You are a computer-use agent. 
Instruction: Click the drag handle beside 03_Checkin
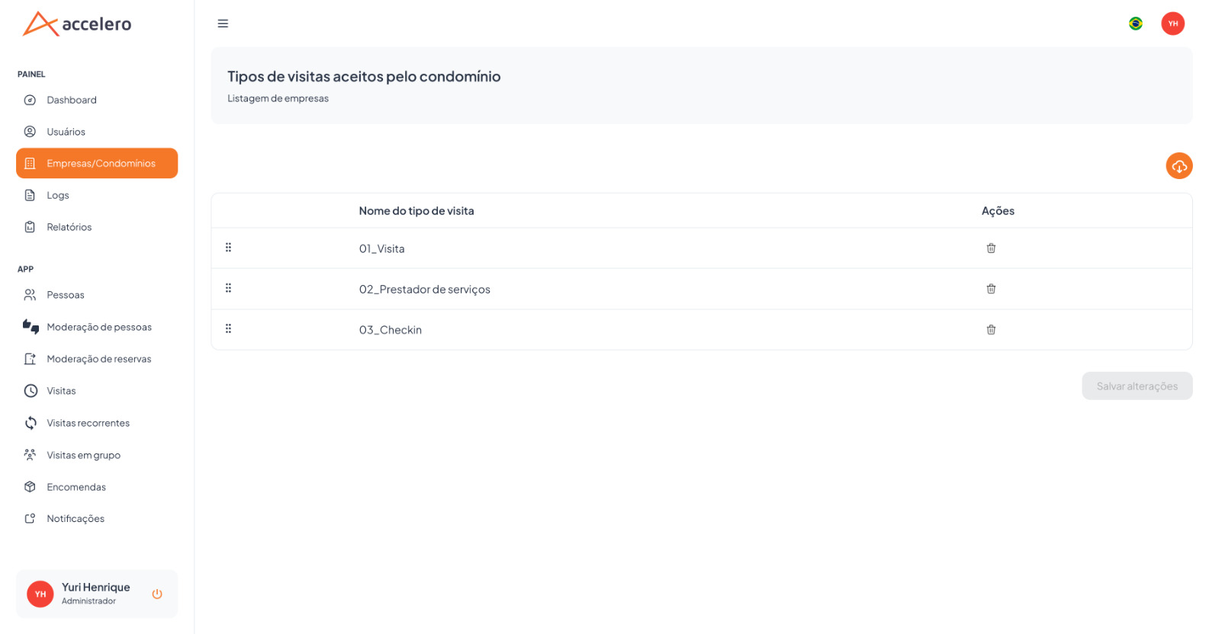pyautogui.click(x=228, y=329)
